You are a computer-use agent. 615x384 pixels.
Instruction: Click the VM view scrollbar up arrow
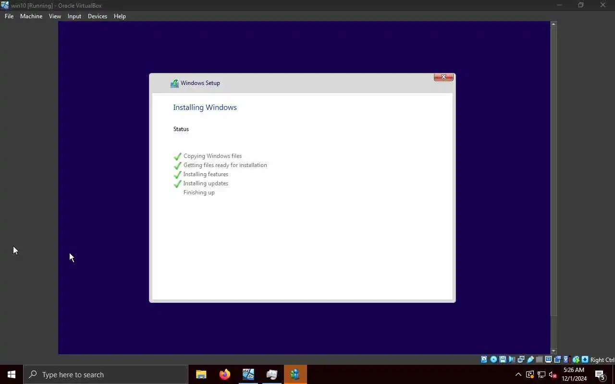553,24
